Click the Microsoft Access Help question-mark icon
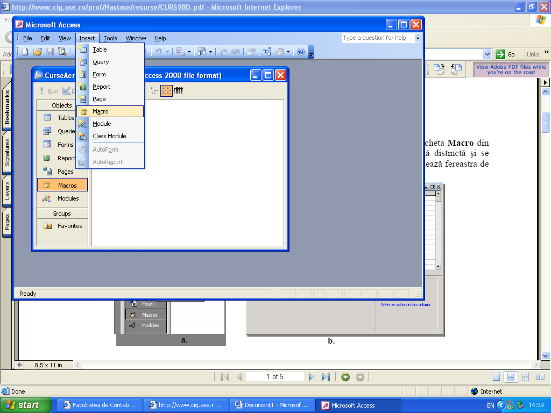 (x=301, y=52)
